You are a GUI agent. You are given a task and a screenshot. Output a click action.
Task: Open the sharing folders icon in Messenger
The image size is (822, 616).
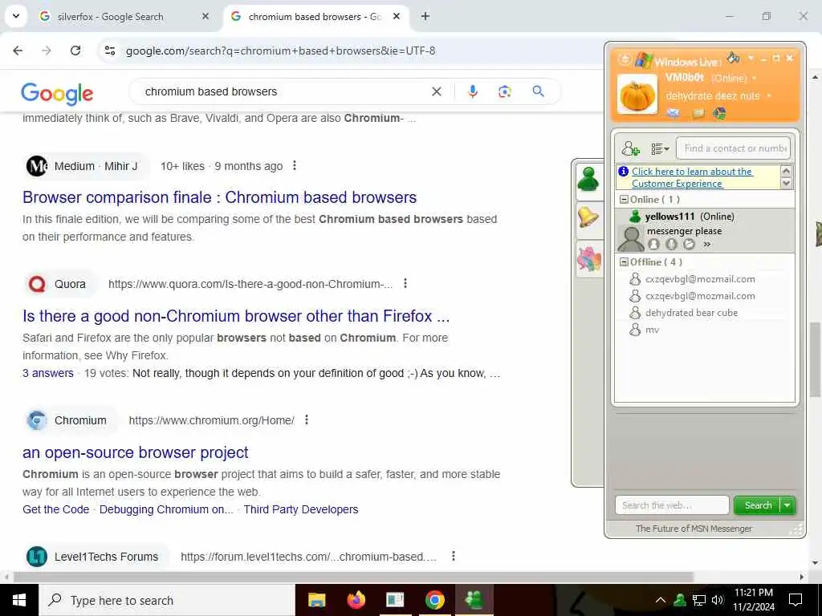(x=698, y=112)
